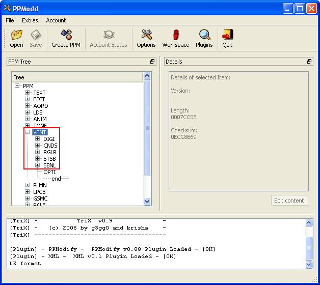Screen dimensions: 320x285
Task: Click the tree scrollbar down arrow
Action: (147, 202)
